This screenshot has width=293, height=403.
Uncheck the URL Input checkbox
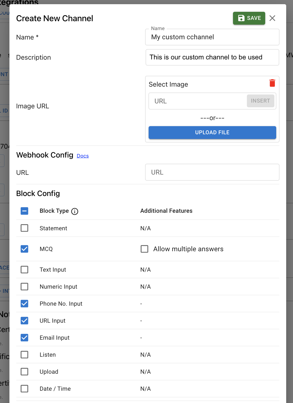(x=24, y=321)
